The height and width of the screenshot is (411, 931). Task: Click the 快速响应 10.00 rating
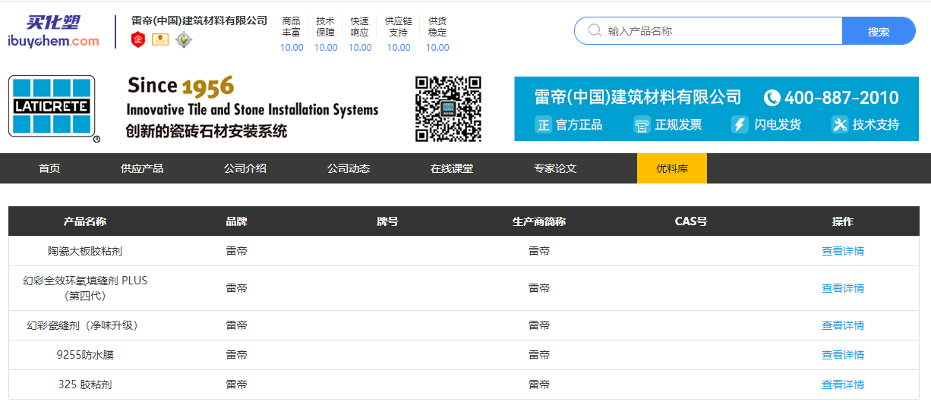click(x=360, y=34)
